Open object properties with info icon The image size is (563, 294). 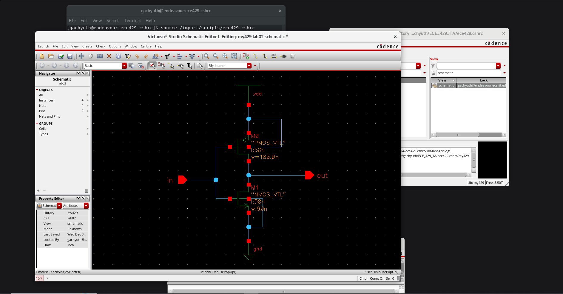[x=118, y=56]
